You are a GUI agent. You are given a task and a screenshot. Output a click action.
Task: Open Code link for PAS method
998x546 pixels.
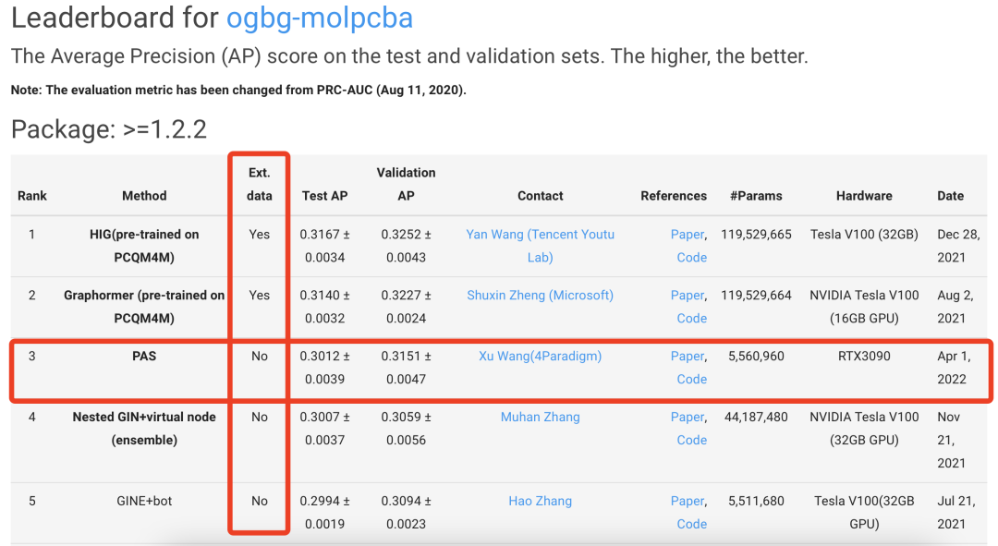(691, 380)
